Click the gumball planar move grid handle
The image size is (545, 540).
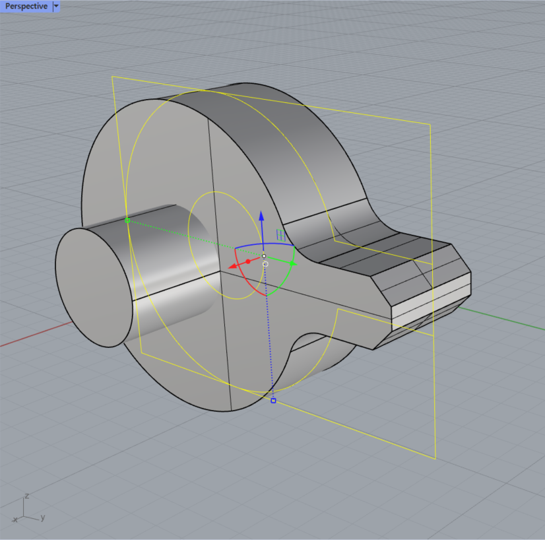click(281, 236)
